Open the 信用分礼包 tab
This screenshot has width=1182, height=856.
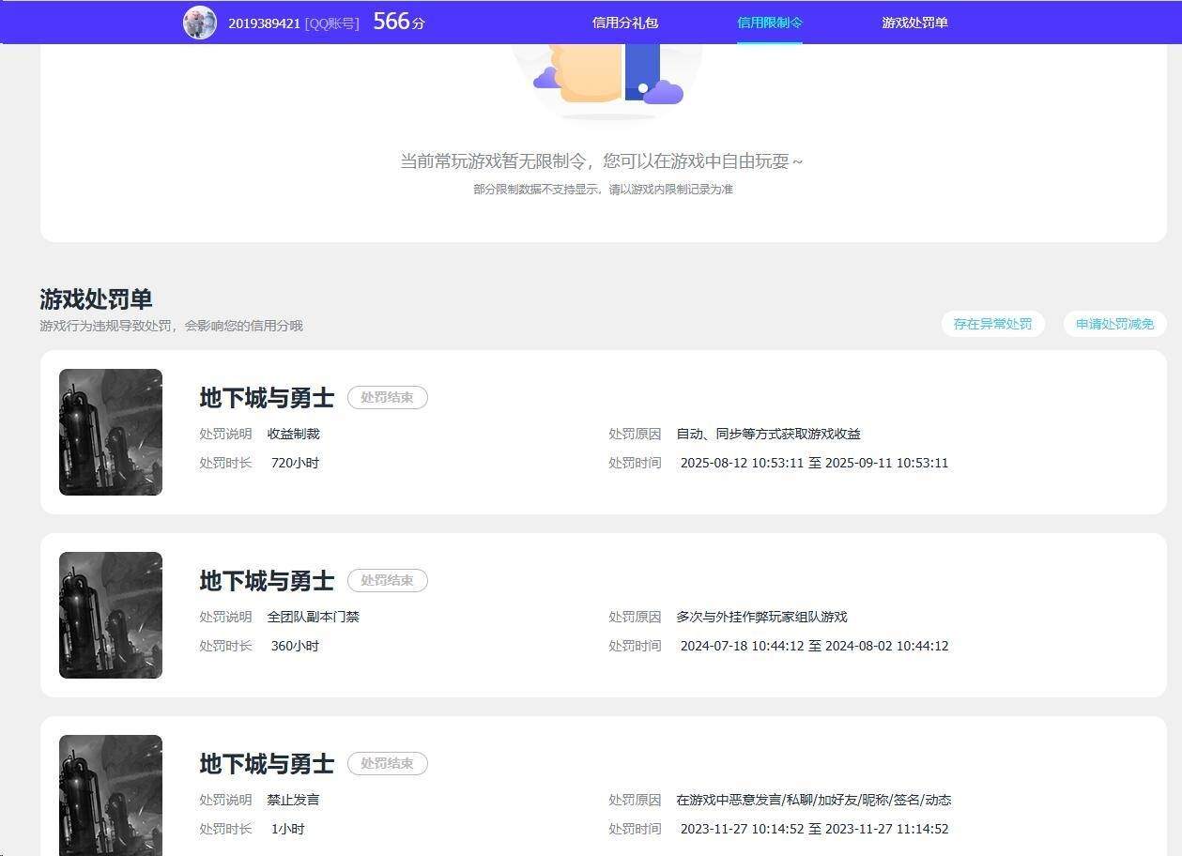tap(625, 23)
